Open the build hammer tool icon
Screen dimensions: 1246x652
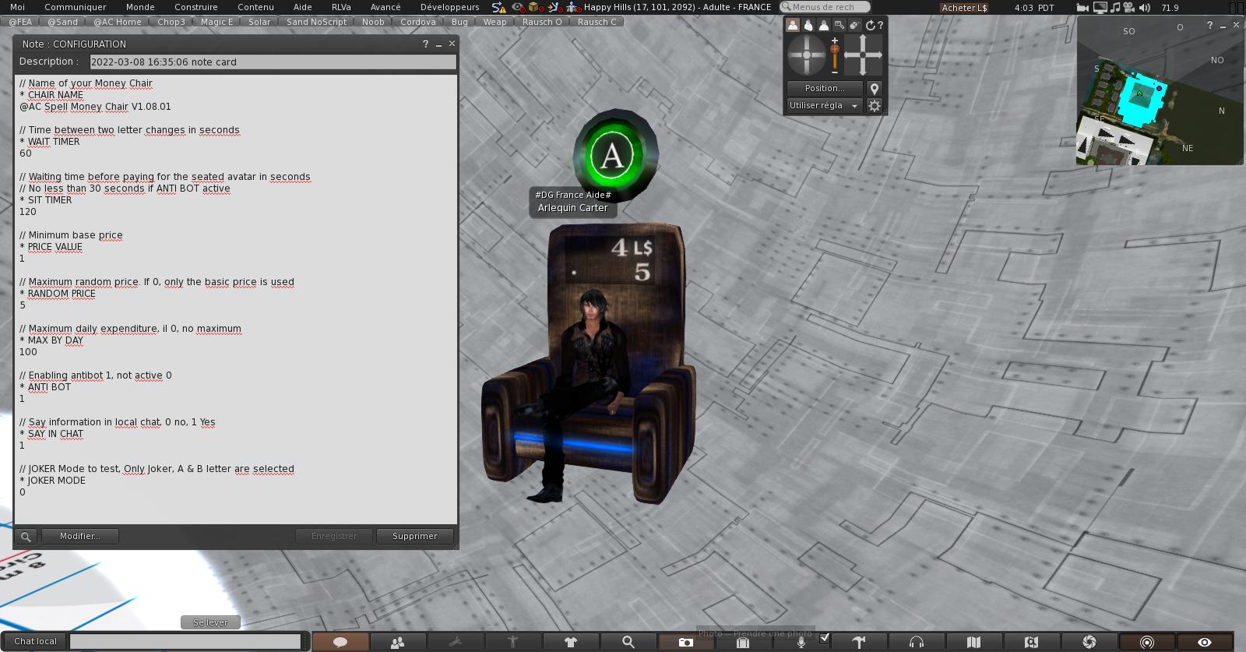point(859,642)
